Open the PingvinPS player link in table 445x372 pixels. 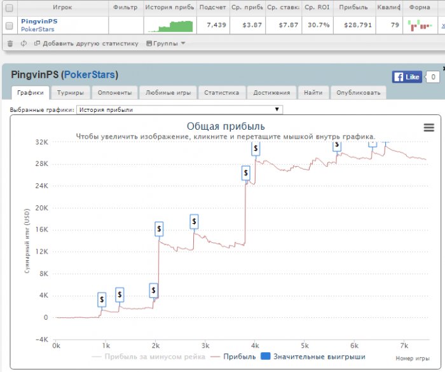point(39,21)
